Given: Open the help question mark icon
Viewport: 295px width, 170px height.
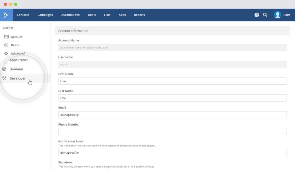Looking at the screenshot, I should (x=256, y=15).
